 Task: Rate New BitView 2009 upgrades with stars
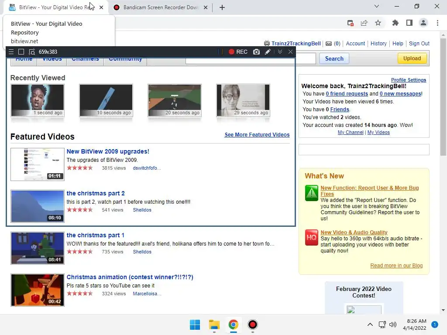pyautogui.click(x=80, y=168)
